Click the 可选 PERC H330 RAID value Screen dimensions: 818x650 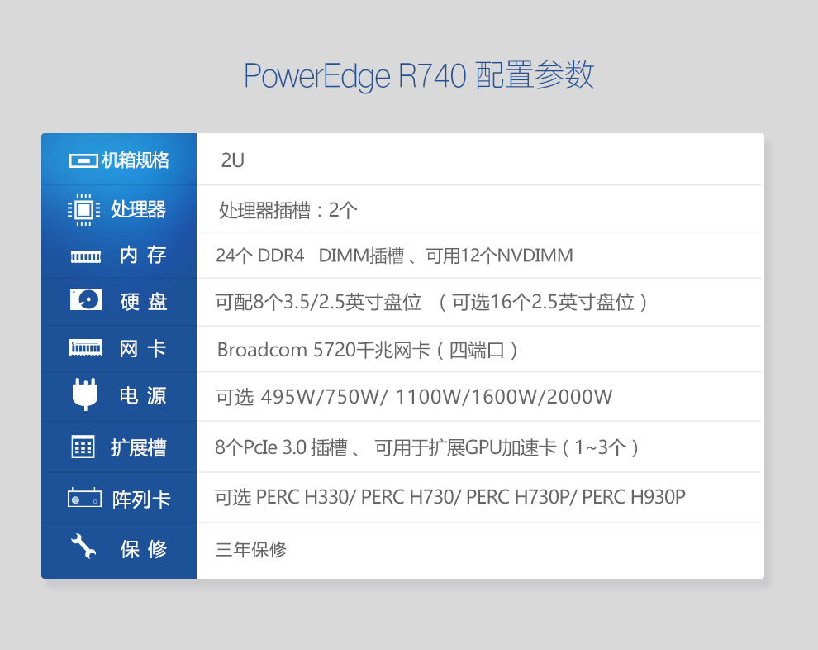point(450,498)
